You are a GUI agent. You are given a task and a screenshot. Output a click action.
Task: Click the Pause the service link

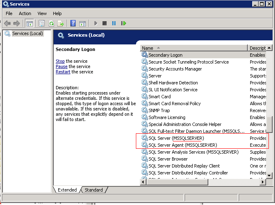click(61, 66)
